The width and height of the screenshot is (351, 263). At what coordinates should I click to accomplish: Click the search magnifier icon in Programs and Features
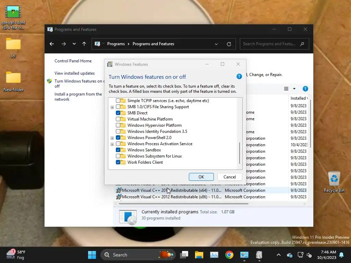point(302,44)
